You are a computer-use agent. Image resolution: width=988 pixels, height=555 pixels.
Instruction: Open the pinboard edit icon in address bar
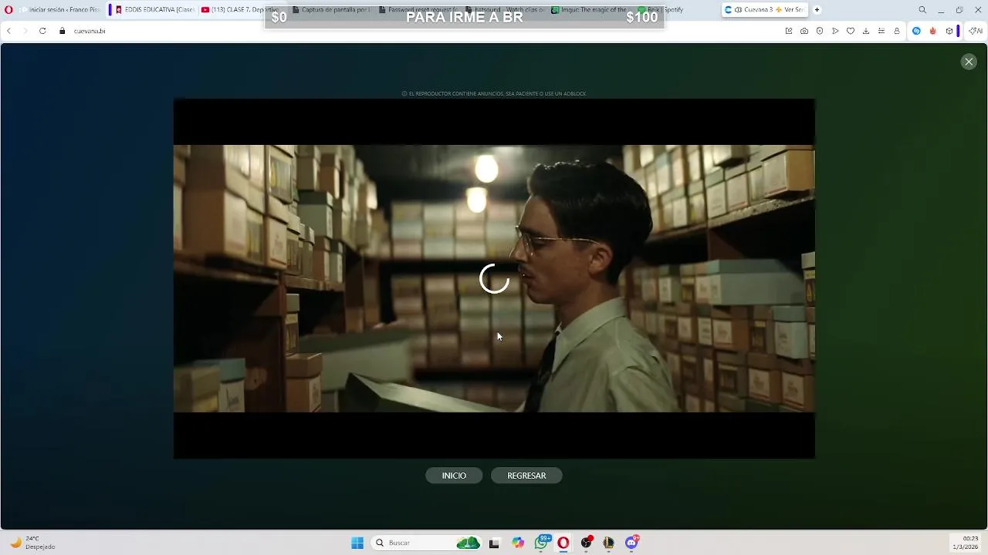789,31
